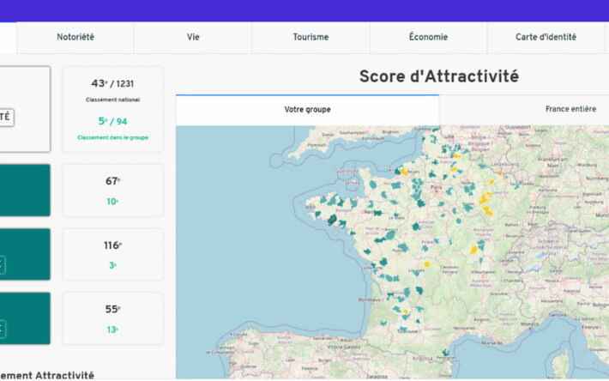Click the 5e / 94 group ranking
Image resolution: width=609 pixels, height=381 pixels.
click(112, 121)
